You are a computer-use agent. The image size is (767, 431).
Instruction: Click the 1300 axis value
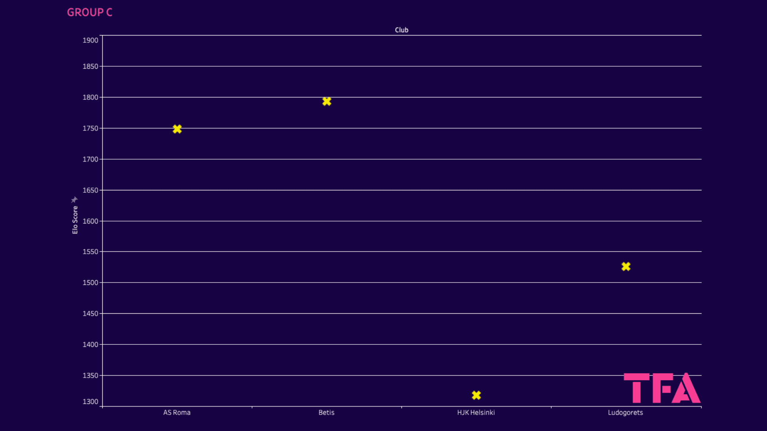coord(90,402)
